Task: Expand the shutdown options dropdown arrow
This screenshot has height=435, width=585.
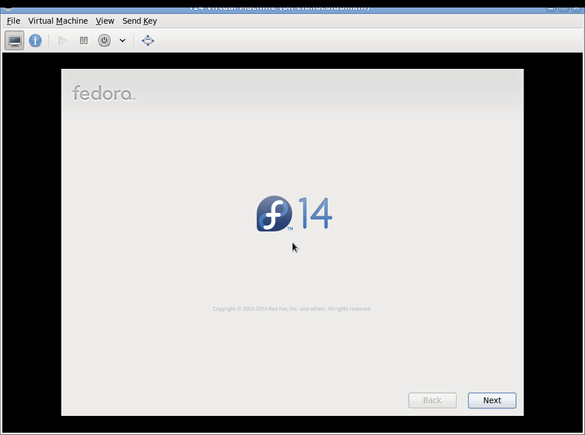Action: [123, 40]
